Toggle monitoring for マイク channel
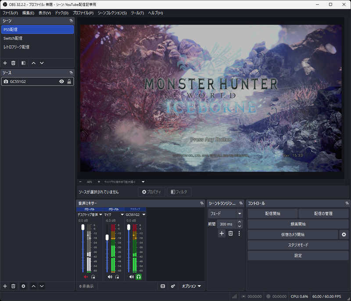351x301 pixels. click(117, 277)
